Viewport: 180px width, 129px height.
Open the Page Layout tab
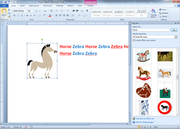(34, 6)
